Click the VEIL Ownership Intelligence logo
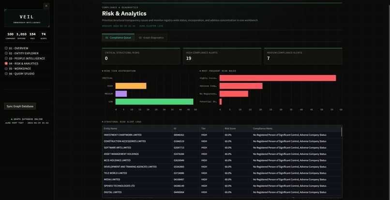The width and height of the screenshot is (390, 200). click(x=27, y=18)
